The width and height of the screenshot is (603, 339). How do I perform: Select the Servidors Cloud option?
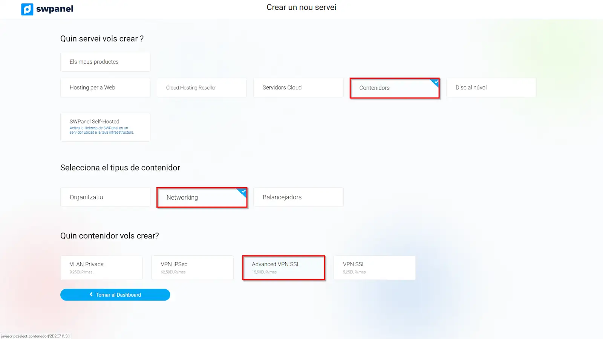click(x=298, y=88)
